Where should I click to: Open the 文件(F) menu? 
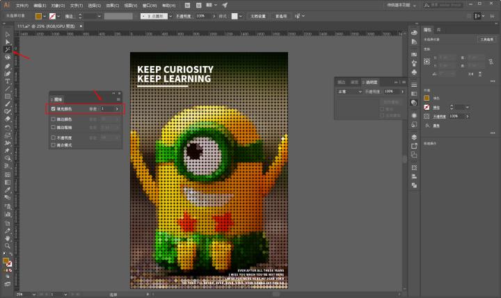point(22,5)
